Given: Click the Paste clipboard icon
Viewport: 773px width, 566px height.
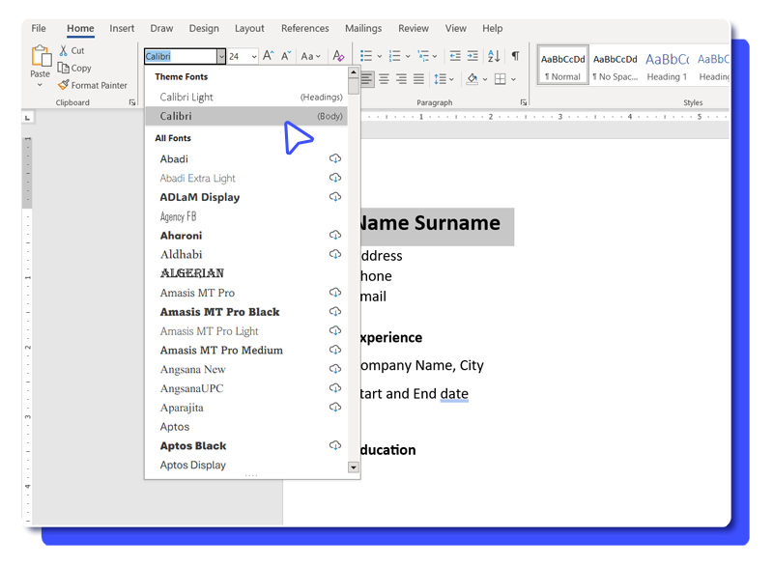Looking at the screenshot, I should point(41,56).
